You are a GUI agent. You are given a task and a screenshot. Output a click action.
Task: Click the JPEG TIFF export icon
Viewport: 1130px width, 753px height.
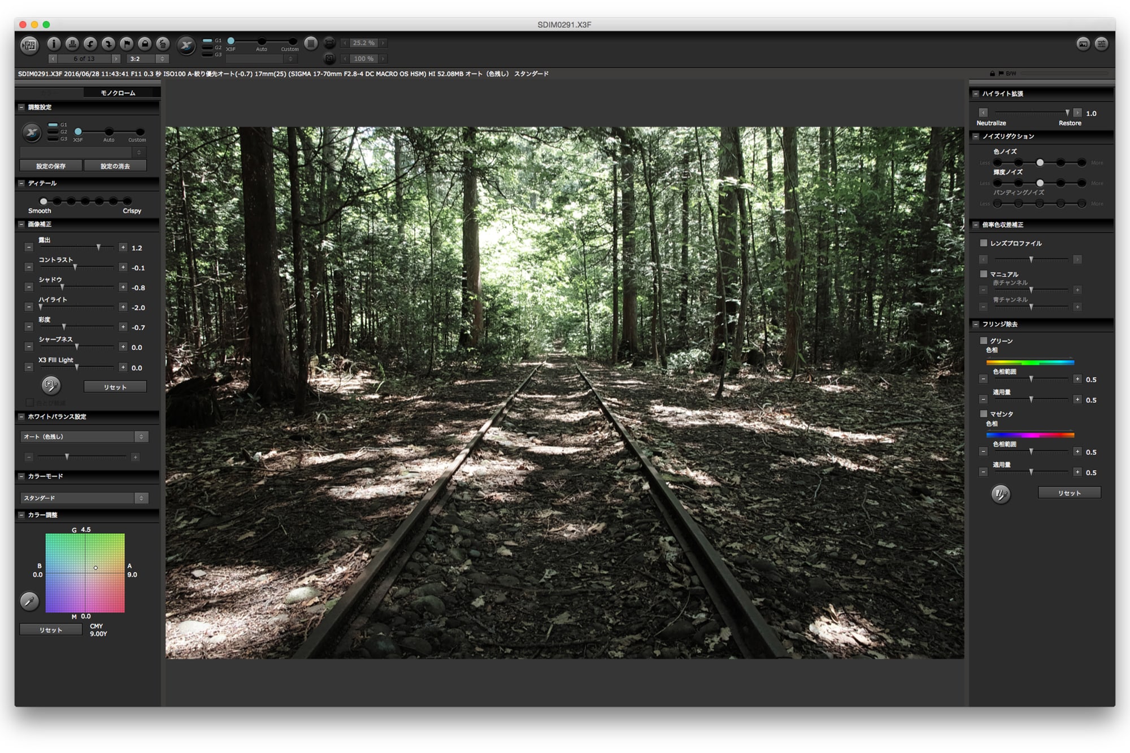[29, 45]
